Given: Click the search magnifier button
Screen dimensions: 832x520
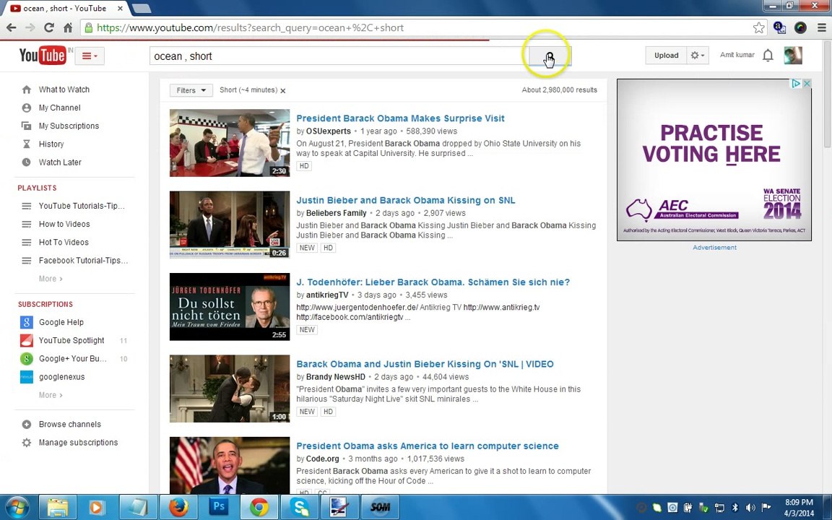Looking at the screenshot, I should (x=550, y=56).
